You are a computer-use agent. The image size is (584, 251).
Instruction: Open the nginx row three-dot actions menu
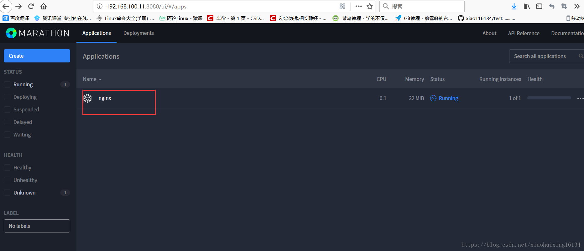point(580,98)
